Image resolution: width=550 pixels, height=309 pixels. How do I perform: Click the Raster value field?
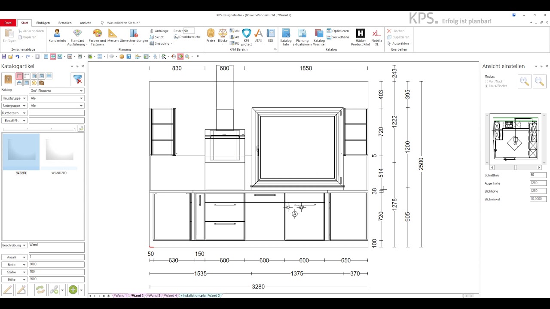(x=189, y=31)
